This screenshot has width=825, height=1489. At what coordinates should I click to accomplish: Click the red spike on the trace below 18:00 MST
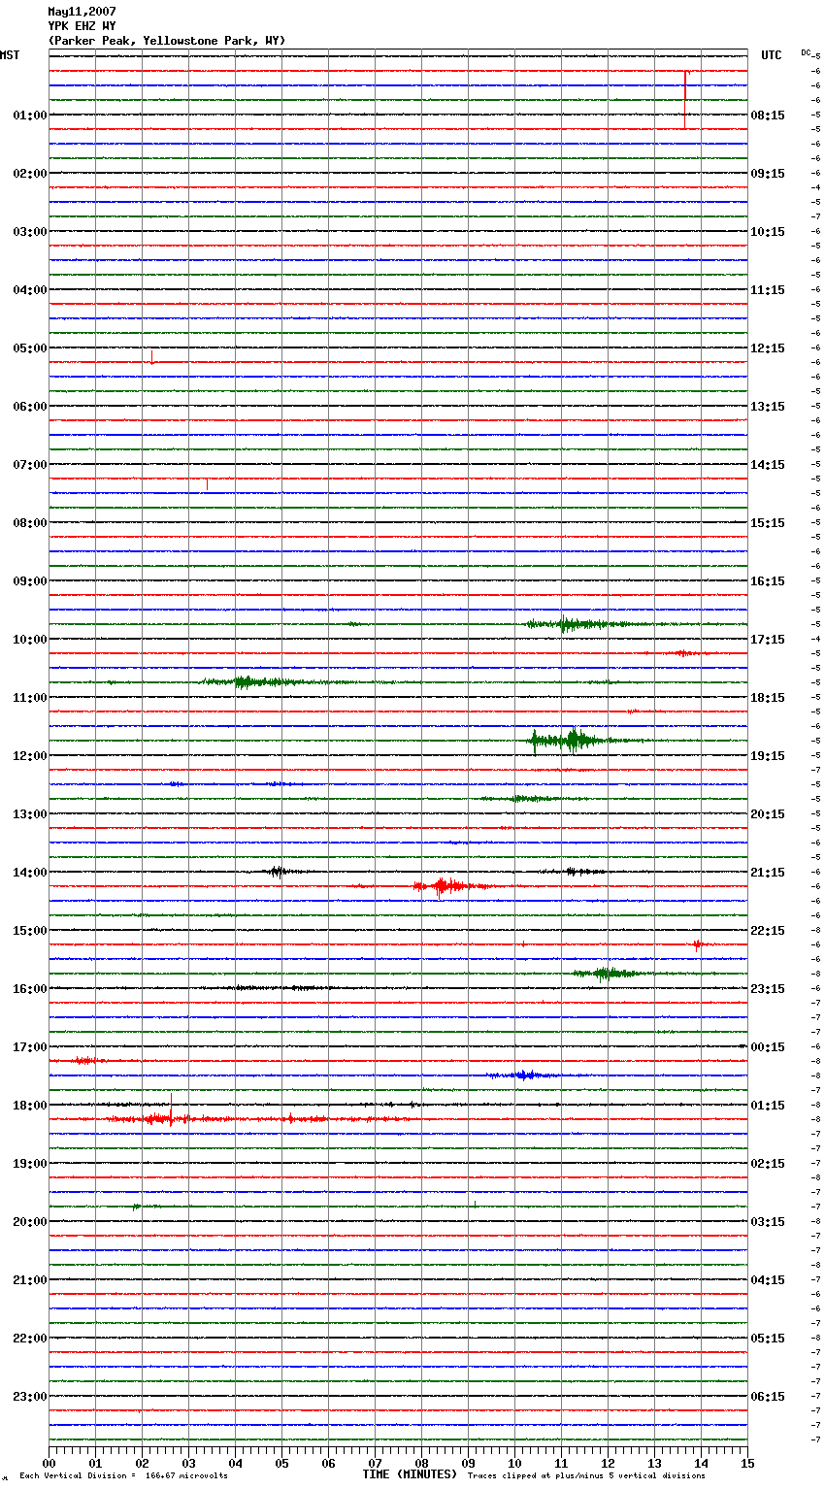click(x=172, y=1108)
